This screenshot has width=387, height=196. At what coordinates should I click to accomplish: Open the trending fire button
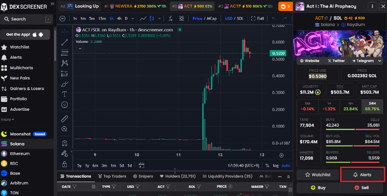point(285,6)
